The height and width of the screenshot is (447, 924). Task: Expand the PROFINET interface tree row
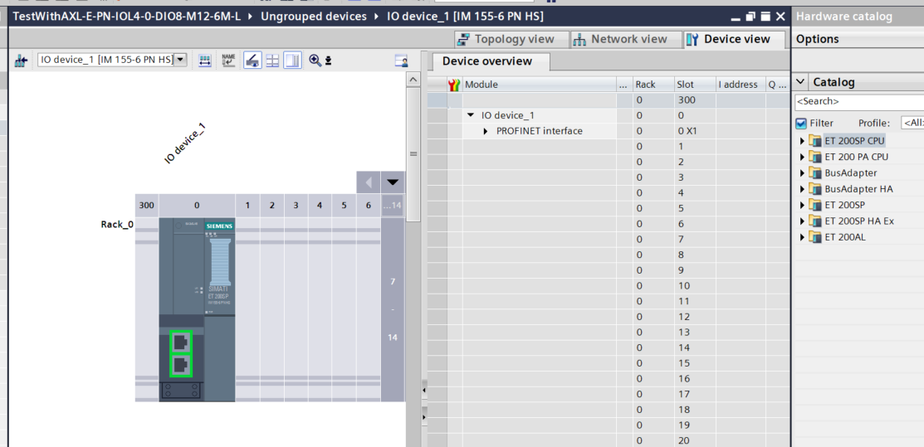486,131
